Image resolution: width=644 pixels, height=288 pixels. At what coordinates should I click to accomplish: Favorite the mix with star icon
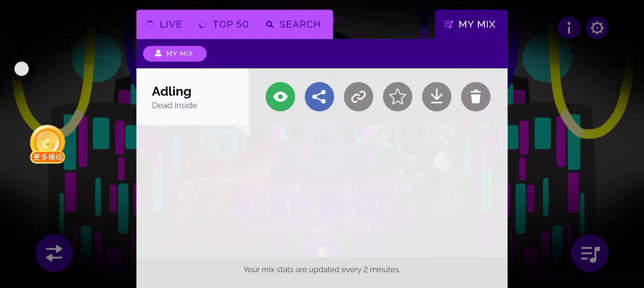pyautogui.click(x=398, y=97)
